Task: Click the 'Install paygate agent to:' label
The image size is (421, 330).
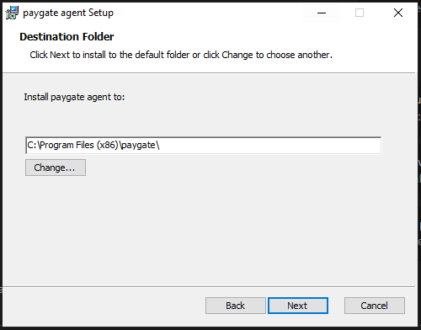Action: tap(74, 97)
